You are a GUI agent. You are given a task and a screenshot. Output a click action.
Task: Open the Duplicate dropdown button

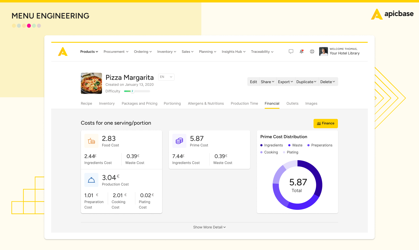306,82
